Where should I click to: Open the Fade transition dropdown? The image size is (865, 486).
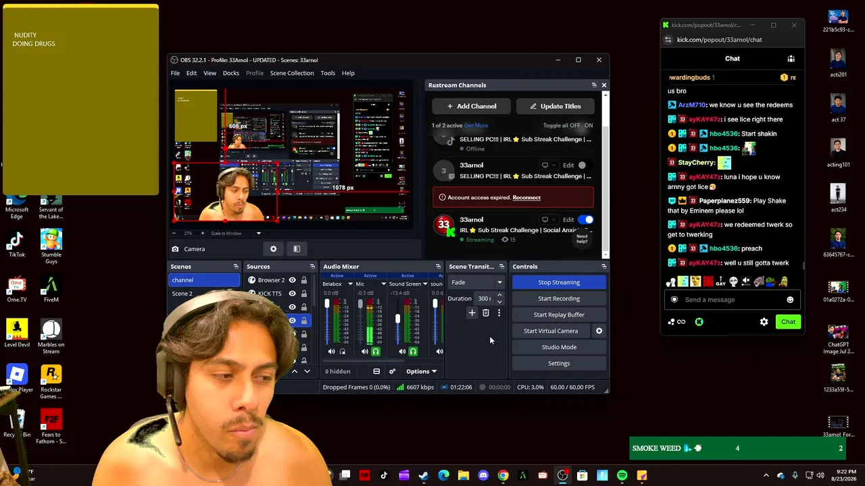476,282
